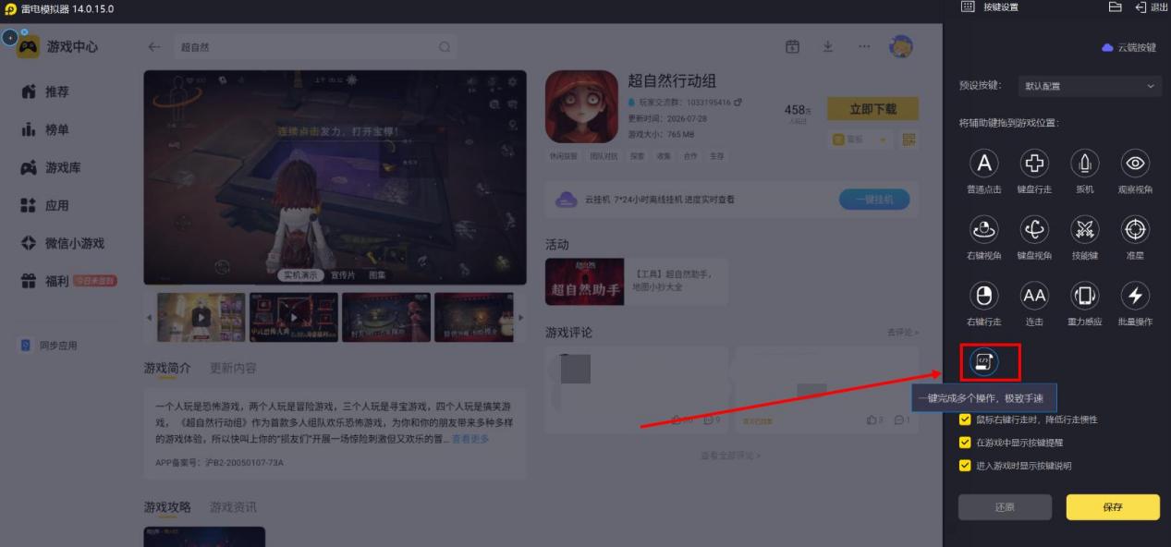The image size is (1171, 547).
Task: Click the 去评论 link
Action: [902, 333]
